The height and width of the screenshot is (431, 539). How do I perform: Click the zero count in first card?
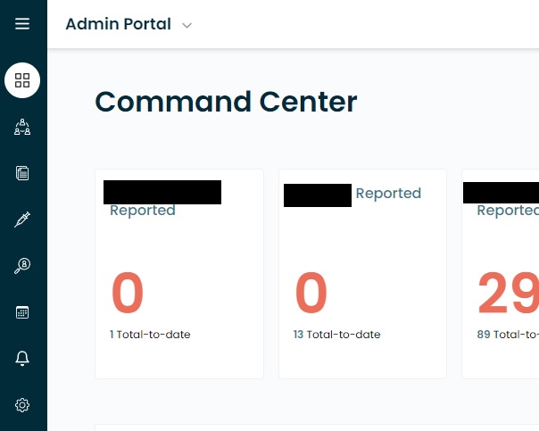[x=128, y=294]
